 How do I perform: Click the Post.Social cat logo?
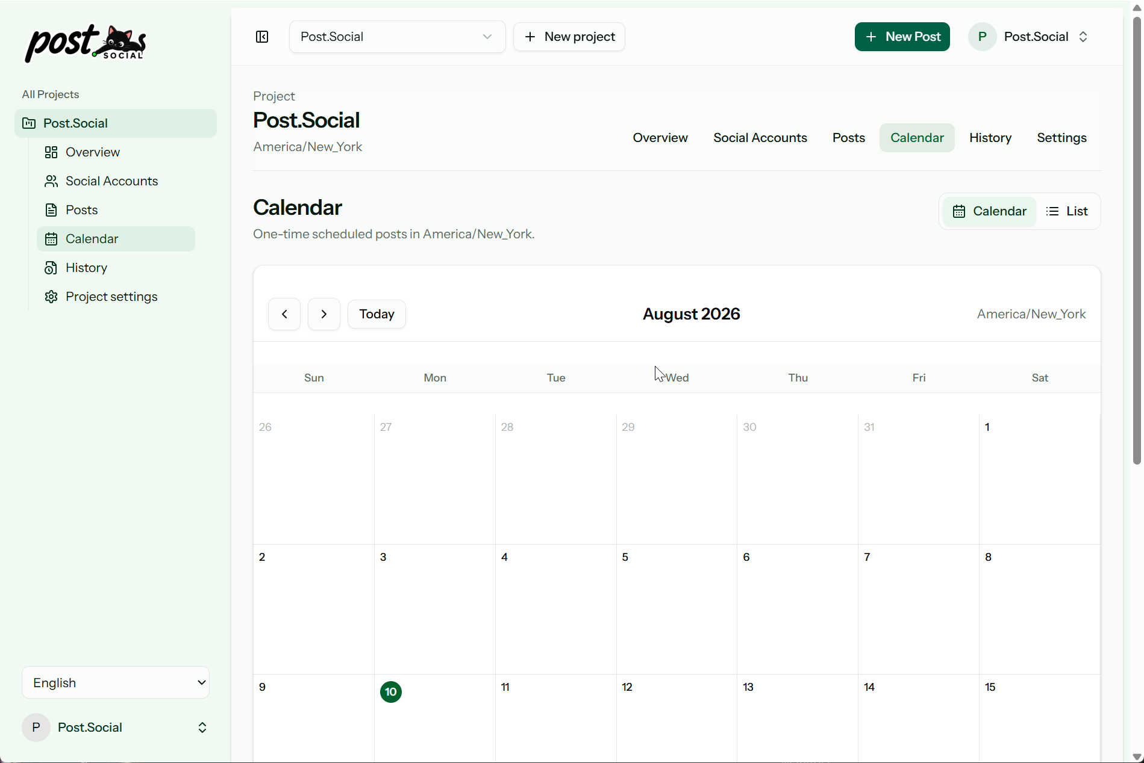(x=85, y=43)
